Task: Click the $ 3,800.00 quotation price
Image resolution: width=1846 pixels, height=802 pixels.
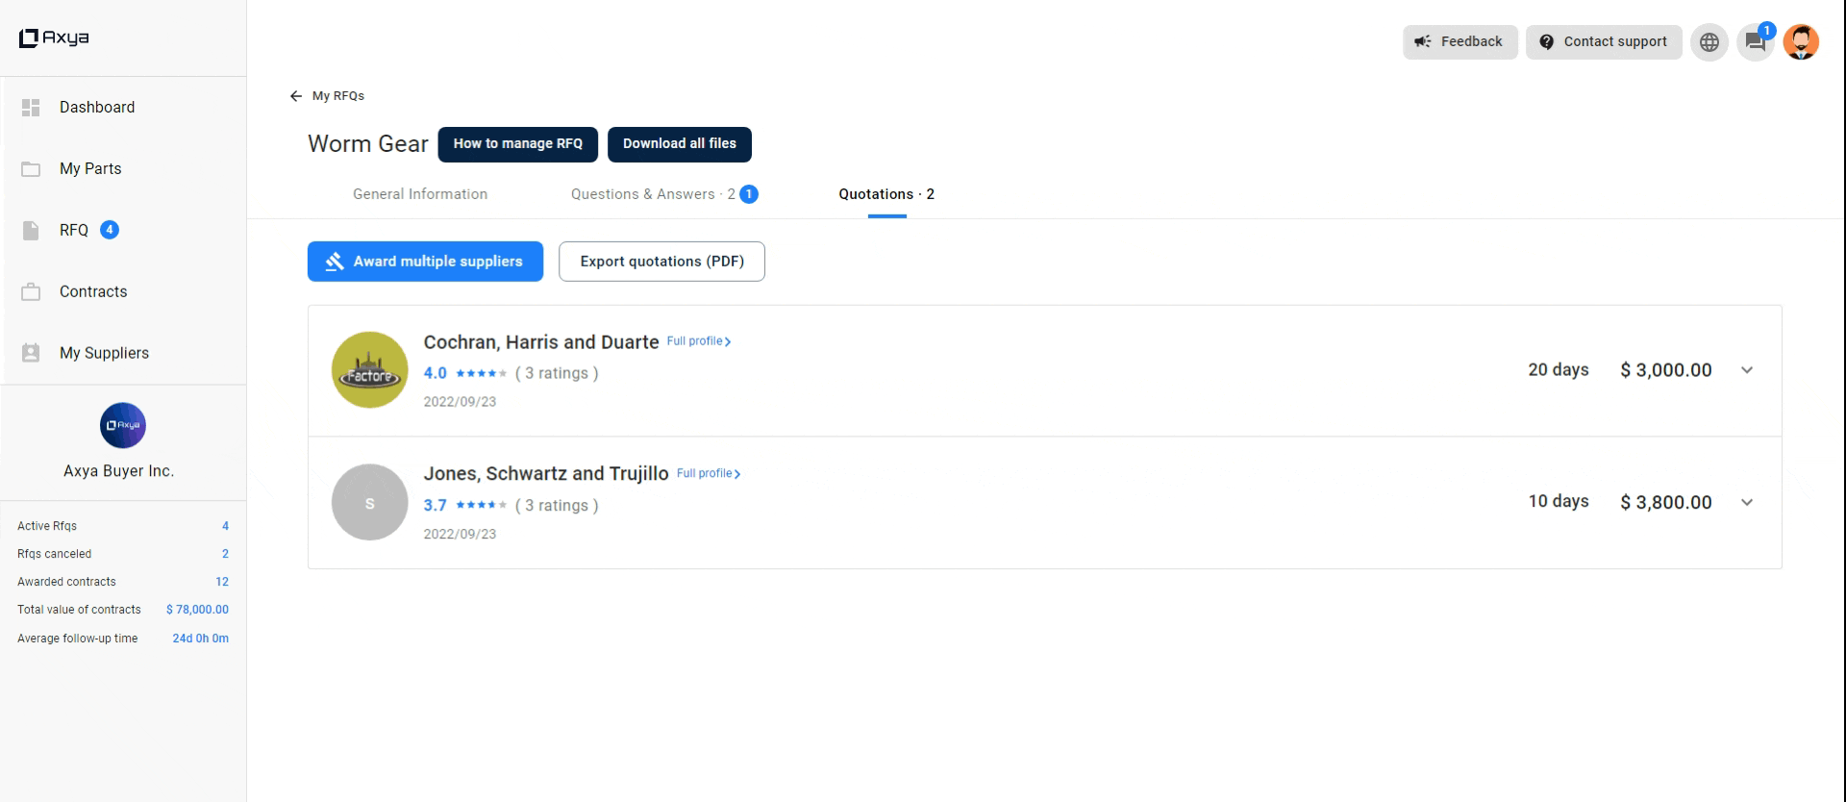Action: click(x=1666, y=502)
